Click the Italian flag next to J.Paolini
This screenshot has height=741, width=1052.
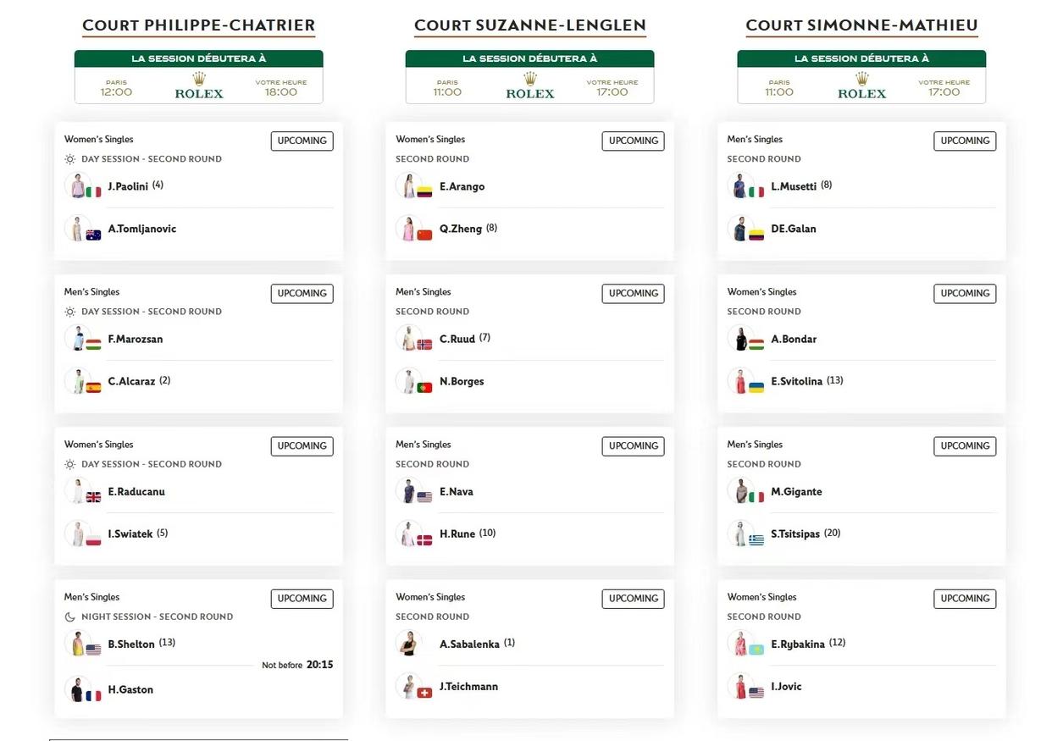[93, 192]
